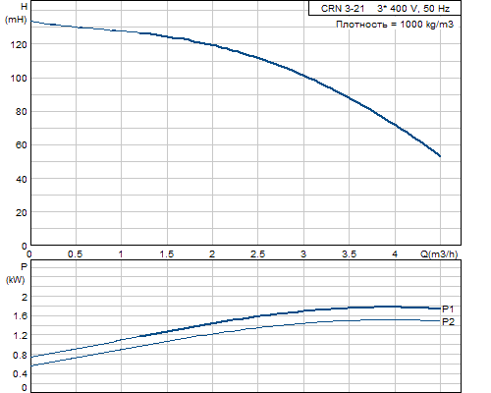Click the 80 tick on head axis
491x393 pixels.
point(21,112)
